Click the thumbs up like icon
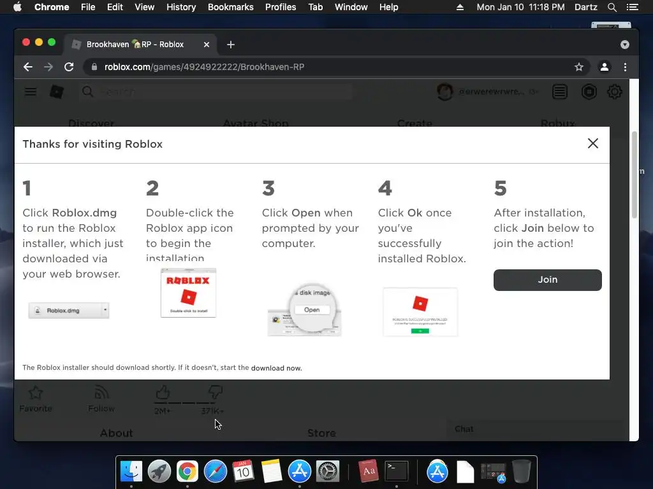The image size is (653, 489). (163, 392)
